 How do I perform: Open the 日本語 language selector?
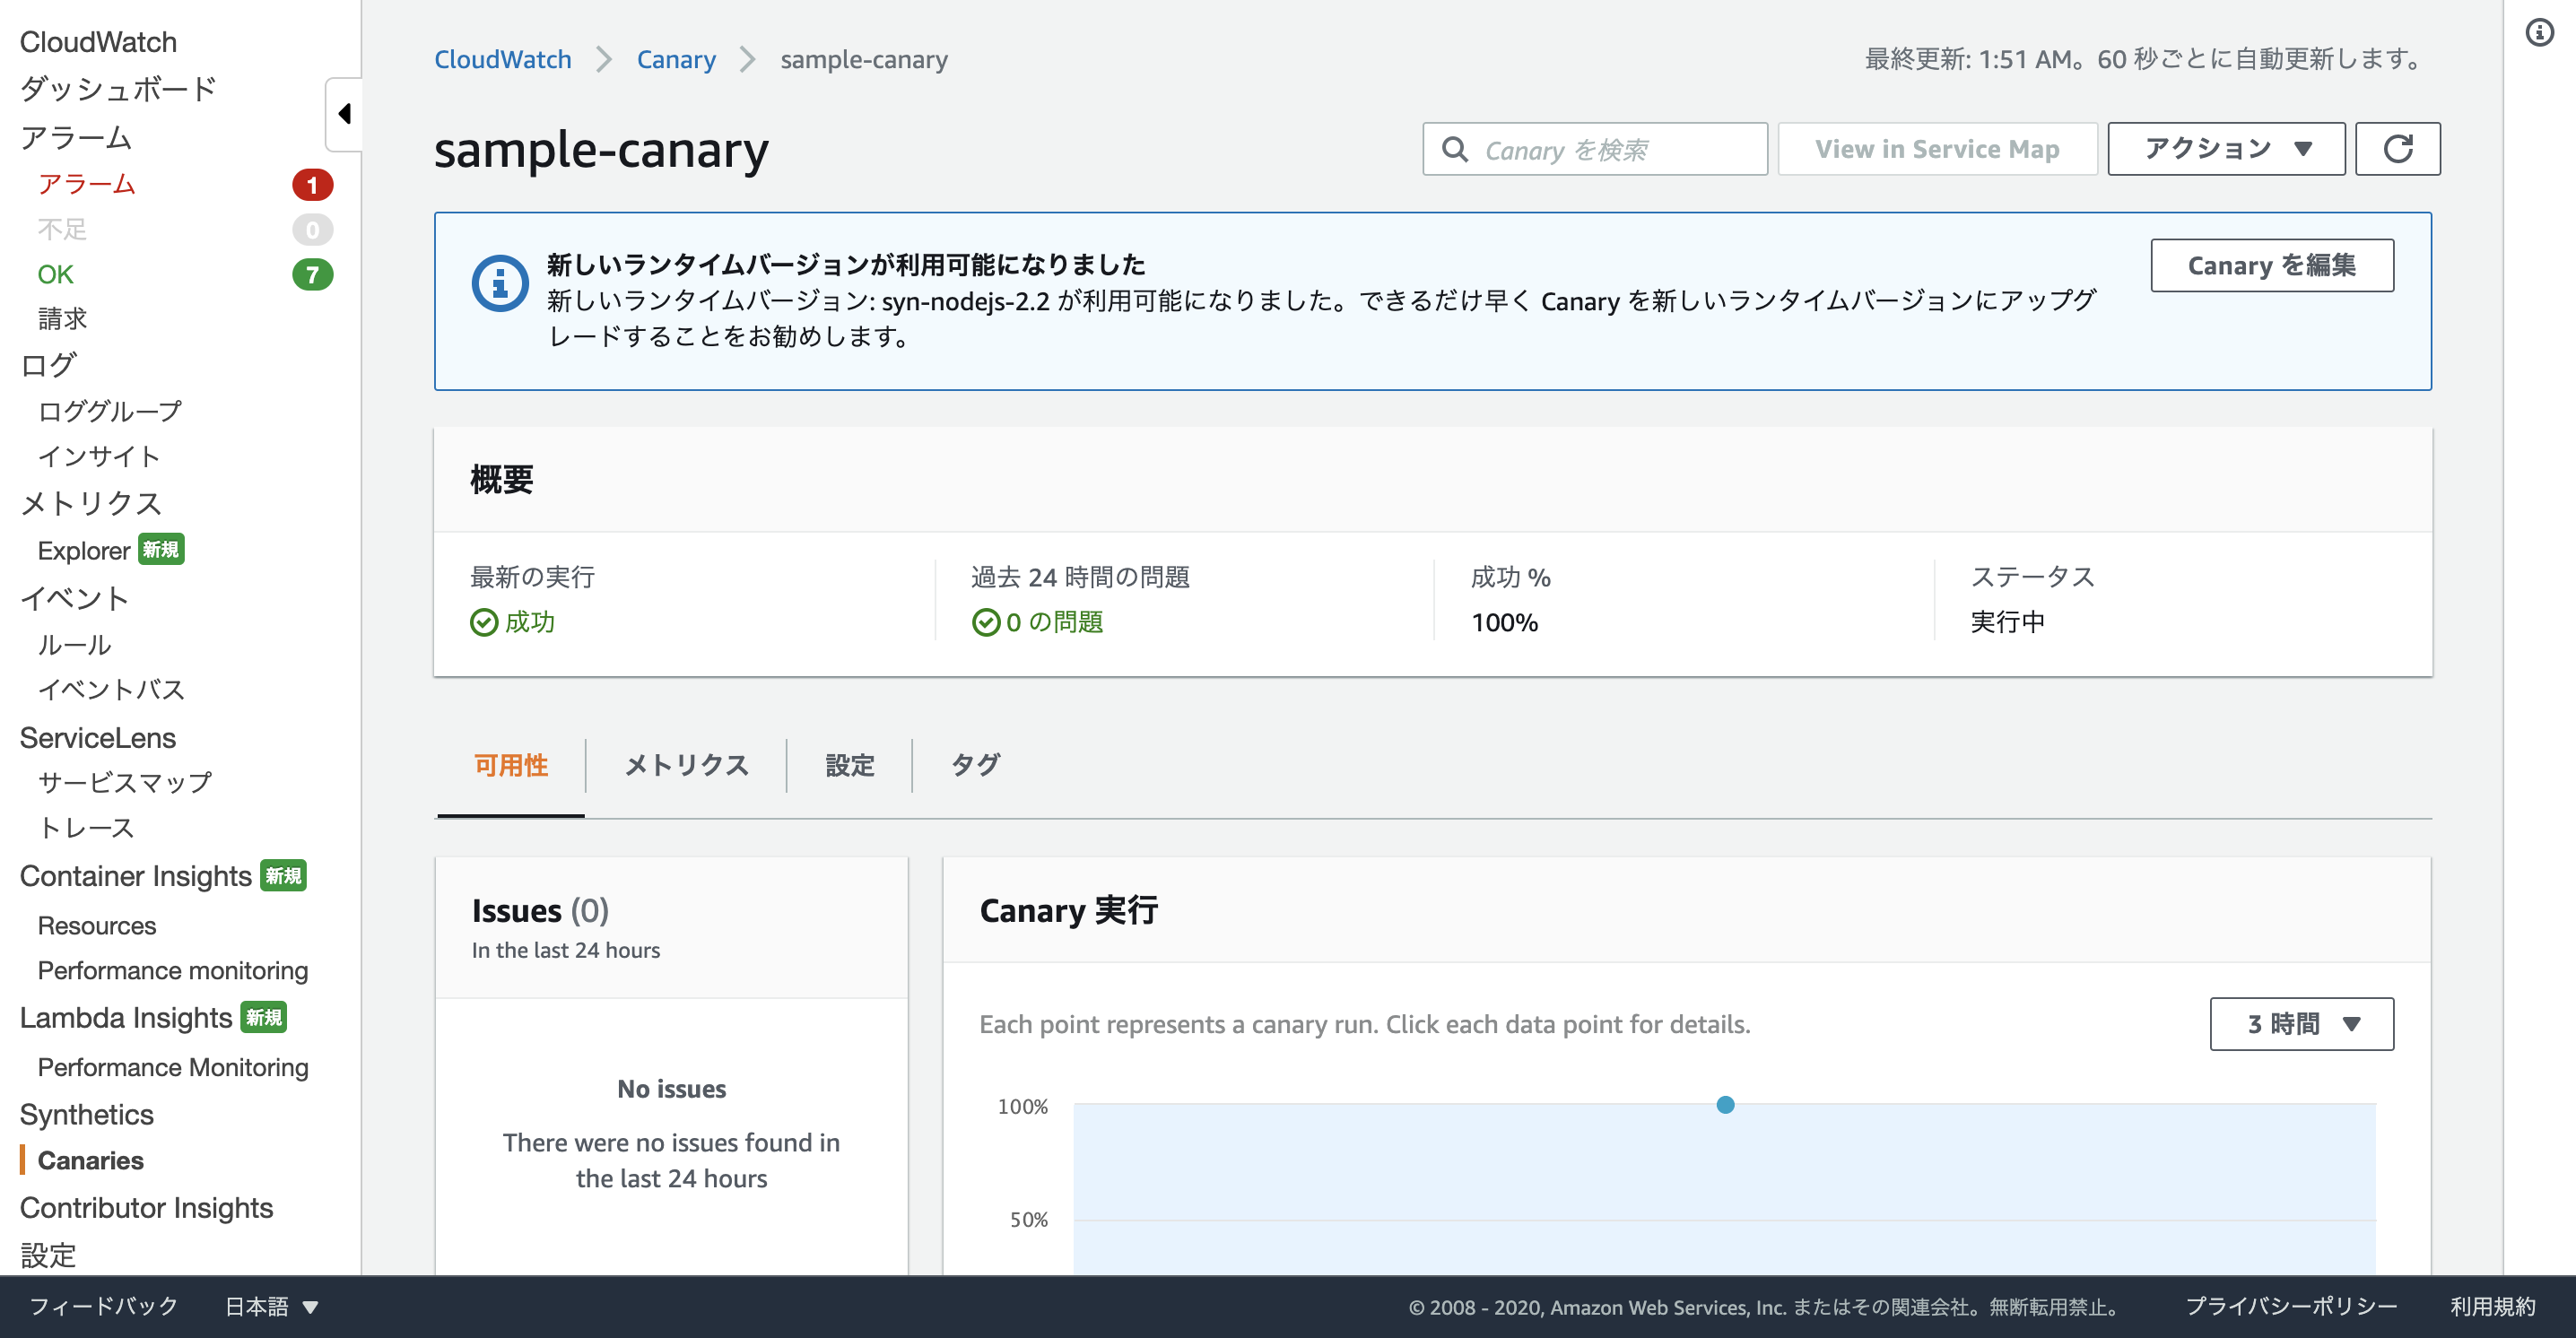click(x=271, y=1306)
